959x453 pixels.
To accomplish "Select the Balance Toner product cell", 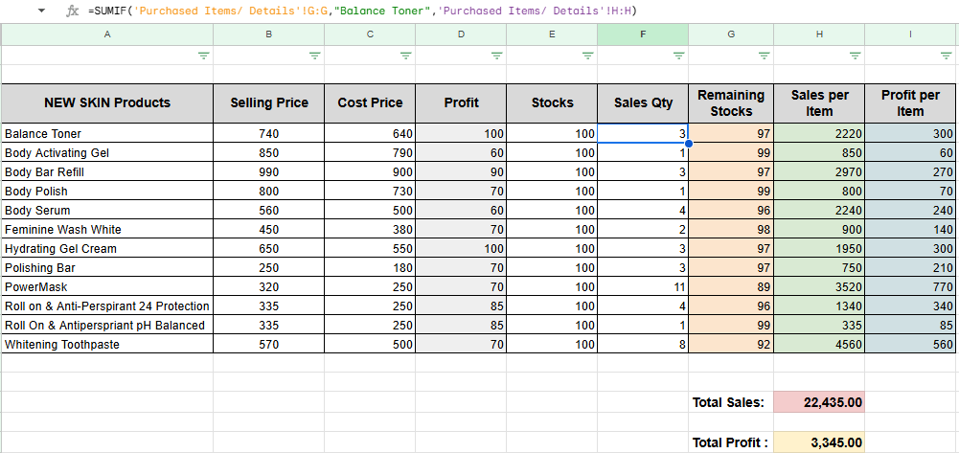I will (107, 133).
